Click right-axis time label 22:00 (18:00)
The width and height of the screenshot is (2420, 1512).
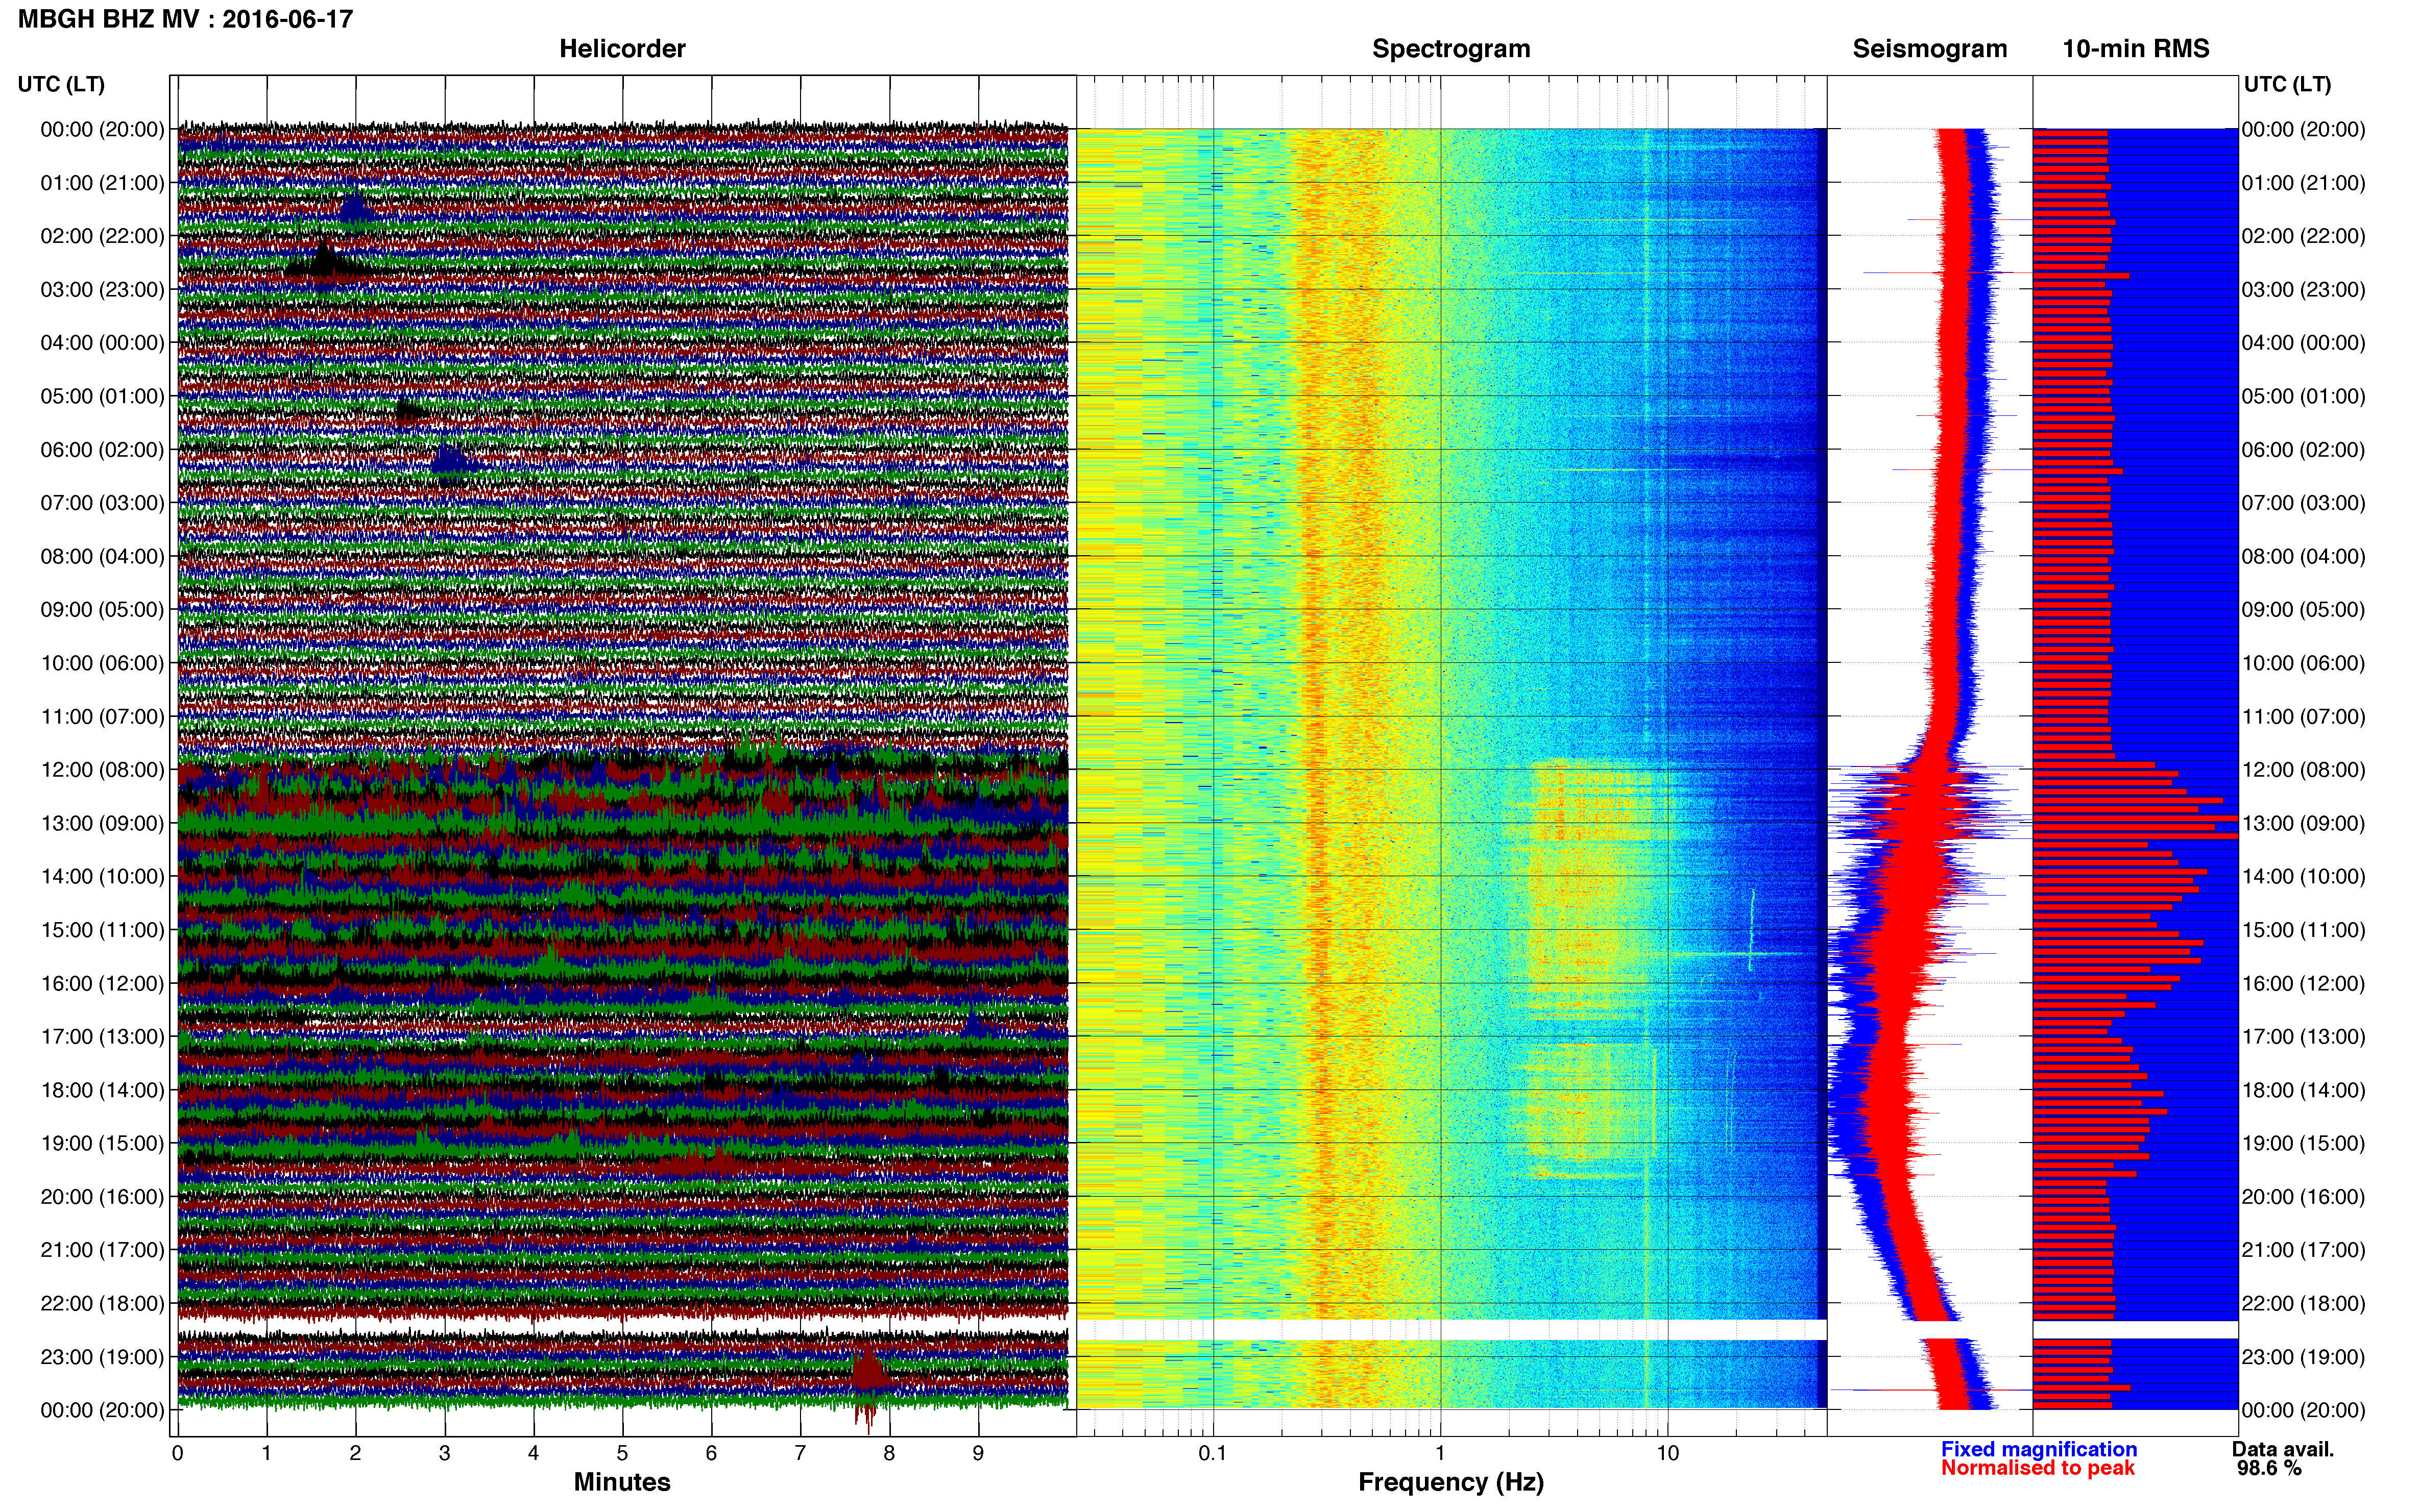pyautogui.click(x=2303, y=1304)
